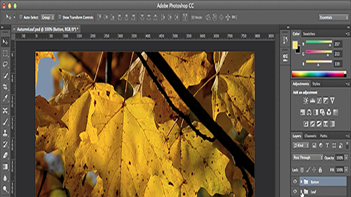Open the Opacity slider dropdown arrow

pos(346,158)
